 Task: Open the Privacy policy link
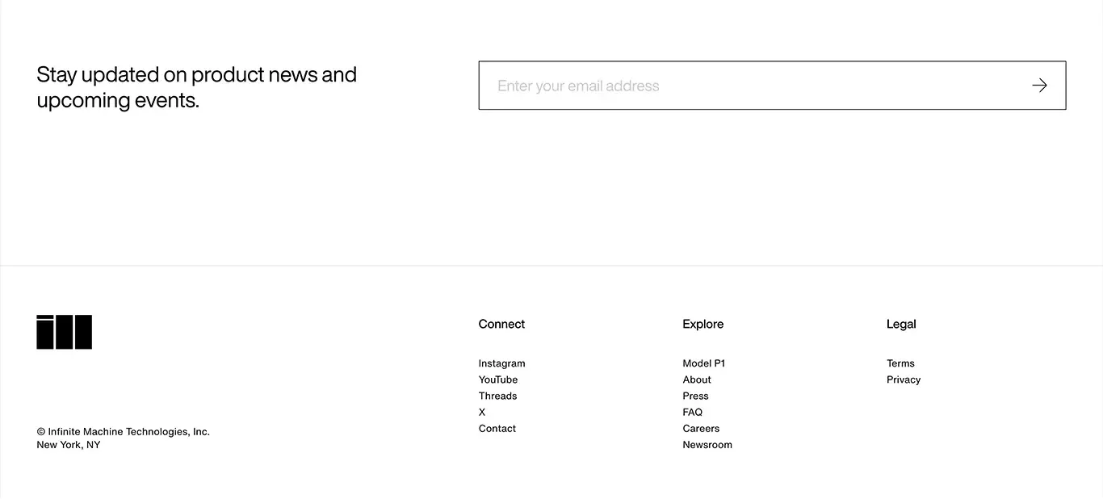point(904,379)
